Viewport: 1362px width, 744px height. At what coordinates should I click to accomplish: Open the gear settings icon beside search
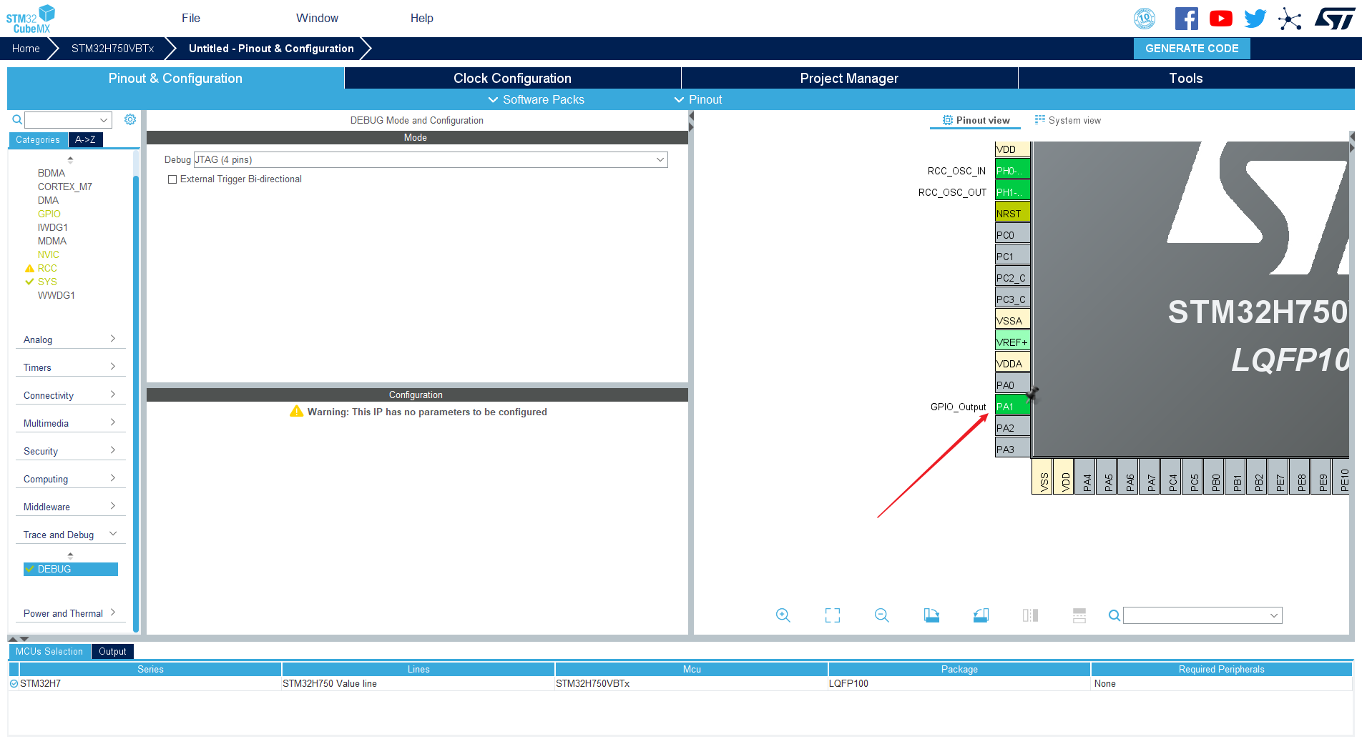(x=129, y=119)
